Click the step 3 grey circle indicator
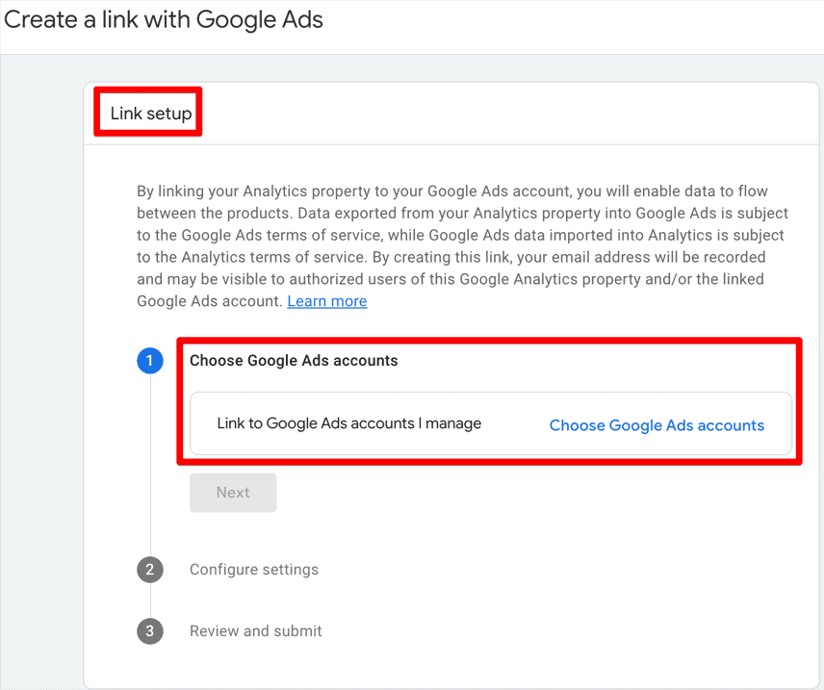The height and width of the screenshot is (690, 824). tap(150, 631)
